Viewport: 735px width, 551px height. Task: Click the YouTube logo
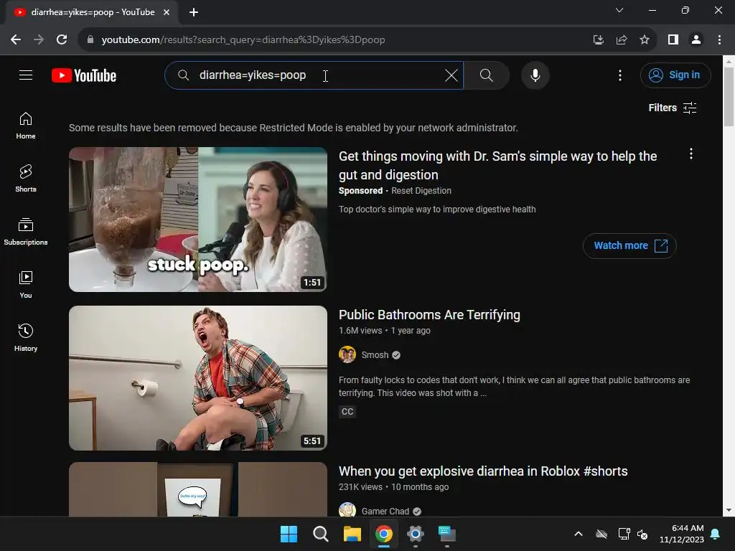coord(84,75)
